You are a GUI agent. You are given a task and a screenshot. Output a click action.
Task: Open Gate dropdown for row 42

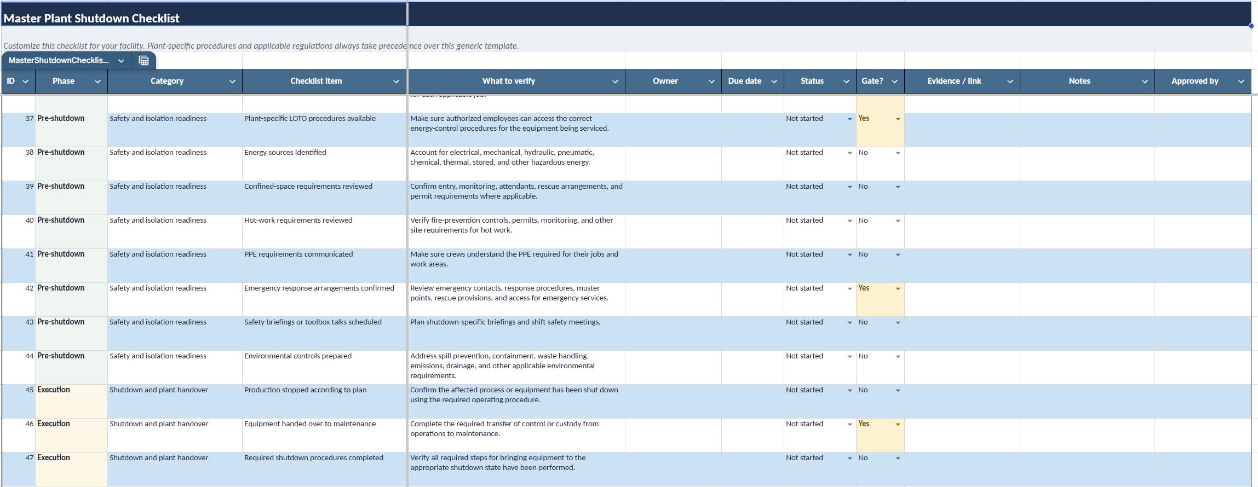[898, 289]
